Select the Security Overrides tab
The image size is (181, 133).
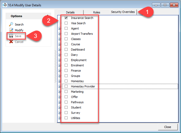click(x=123, y=12)
